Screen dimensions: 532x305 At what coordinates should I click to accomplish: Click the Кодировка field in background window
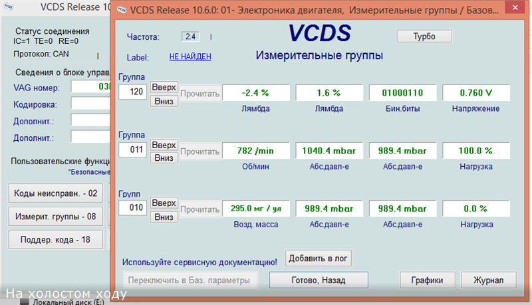(91, 103)
